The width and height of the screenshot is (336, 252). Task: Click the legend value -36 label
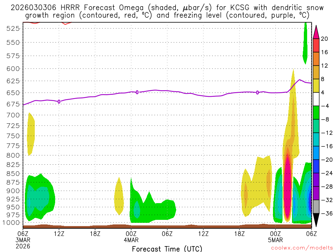[327, 213]
